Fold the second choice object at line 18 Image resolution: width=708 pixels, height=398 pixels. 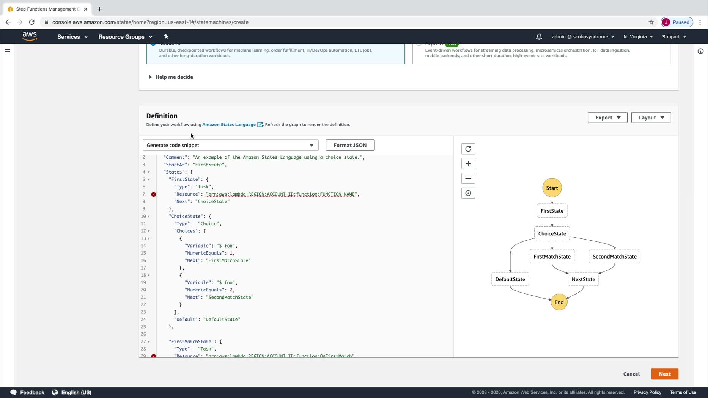pos(149,275)
